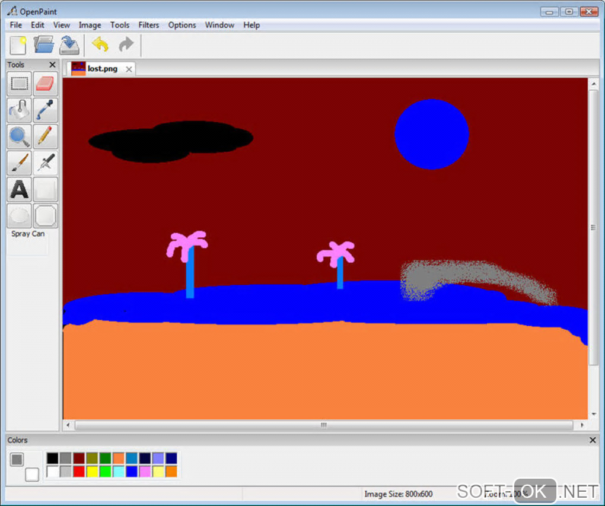This screenshot has height=506, width=605.
Task: Click the horizontal scrollbar right arrow
Action: coord(582,425)
